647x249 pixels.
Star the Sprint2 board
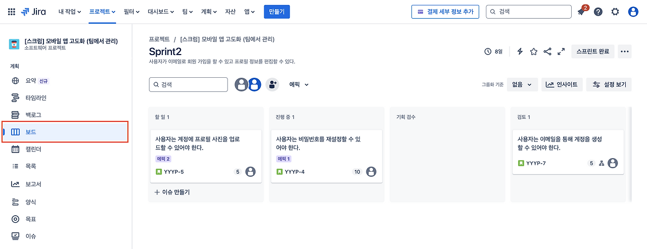click(x=533, y=52)
